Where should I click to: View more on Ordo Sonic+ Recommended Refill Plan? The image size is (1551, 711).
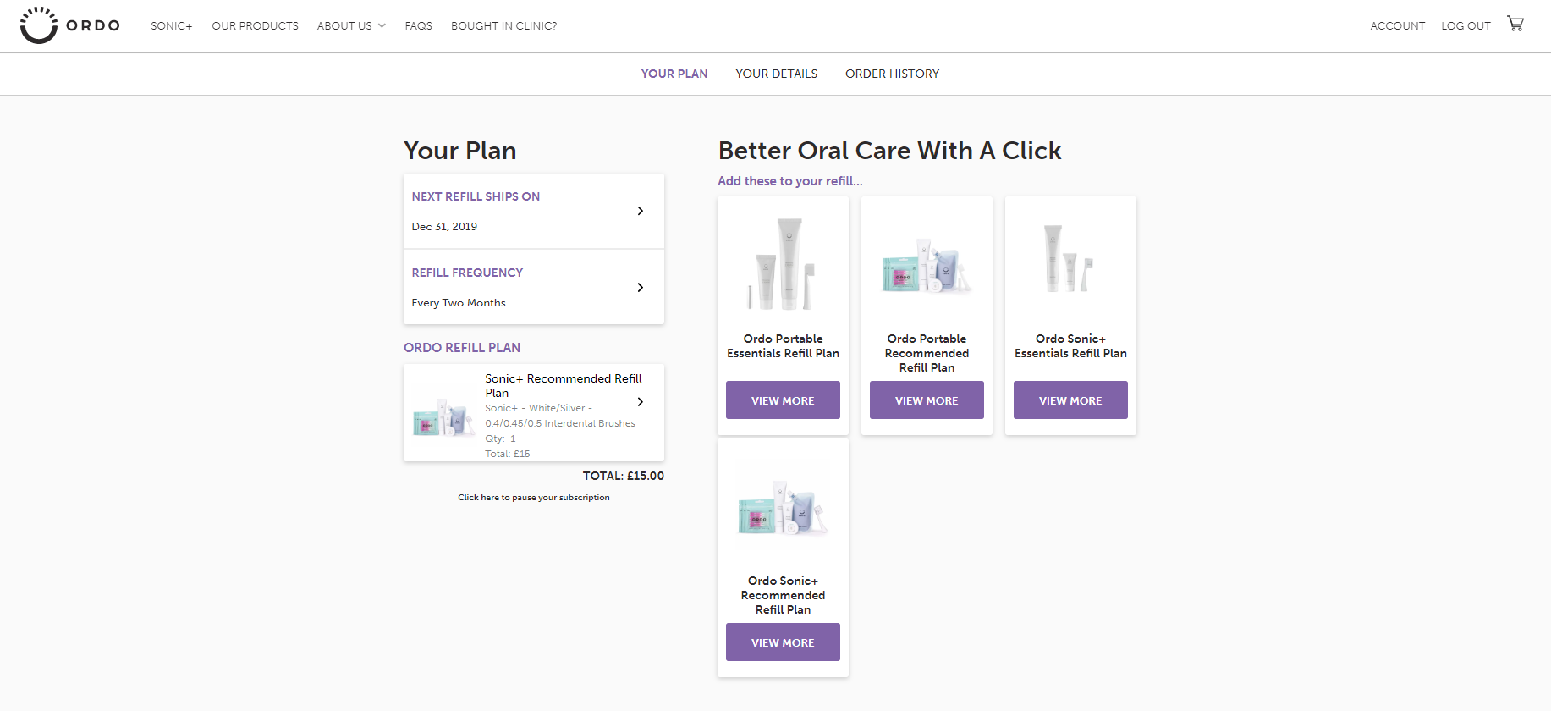point(783,642)
